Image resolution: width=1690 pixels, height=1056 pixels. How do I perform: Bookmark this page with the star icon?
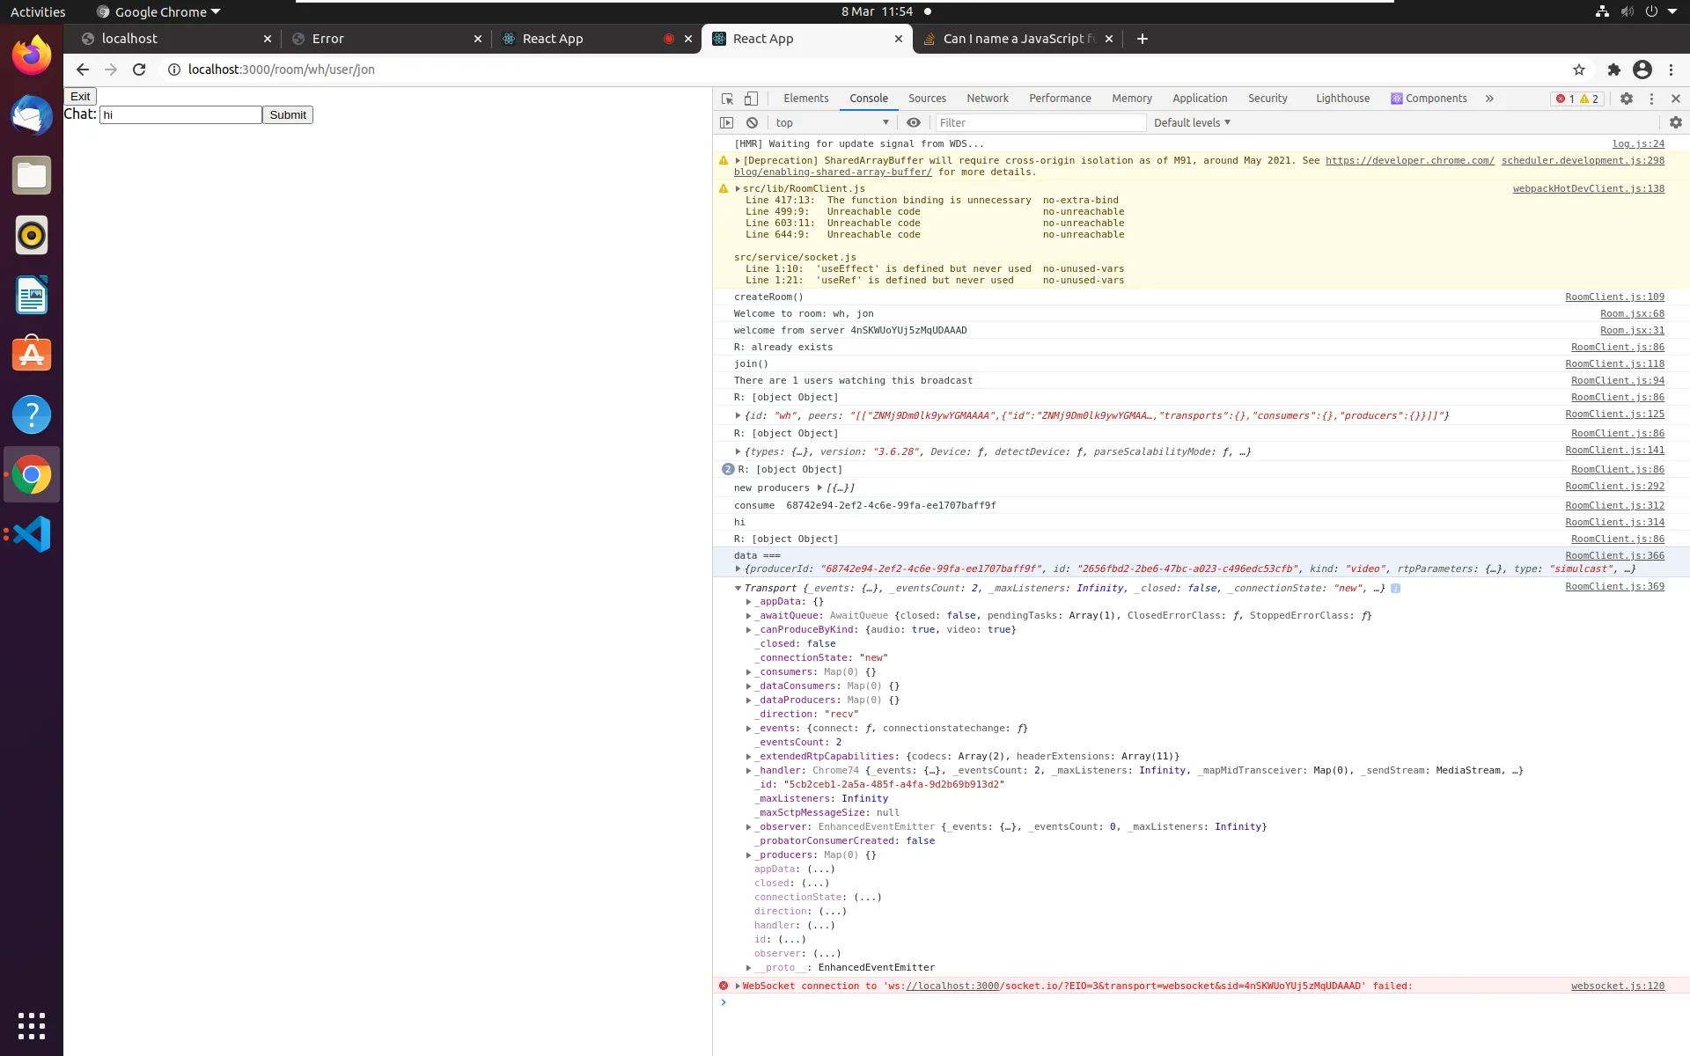click(x=1578, y=70)
